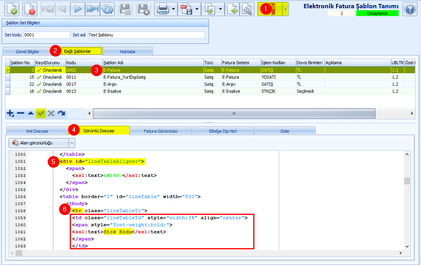This screenshot has width=421, height=265.
Task: Click the exit door icon
Action: pyautogui.click(x=270, y=9)
